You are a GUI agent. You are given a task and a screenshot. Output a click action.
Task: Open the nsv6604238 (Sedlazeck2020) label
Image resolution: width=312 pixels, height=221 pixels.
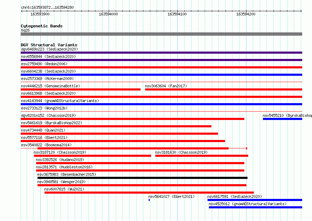pos(48,71)
